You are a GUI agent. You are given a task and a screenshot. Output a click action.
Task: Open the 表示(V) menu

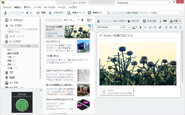pyautogui.click(x=27, y=7)
